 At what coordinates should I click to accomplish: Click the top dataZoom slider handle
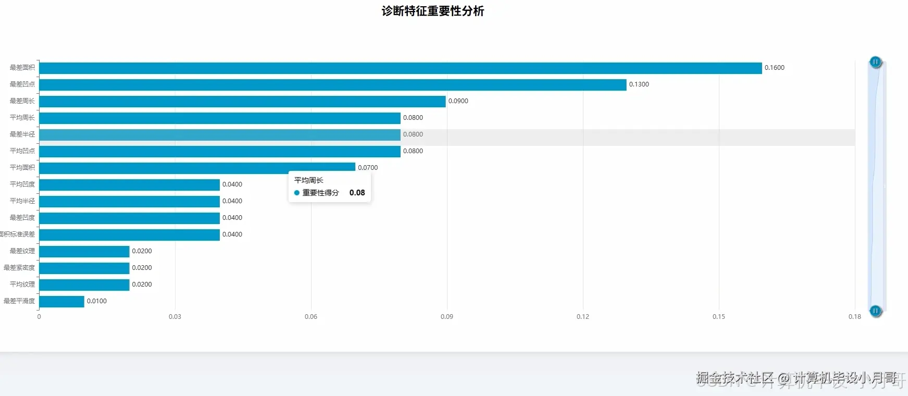tap(876, 62)
